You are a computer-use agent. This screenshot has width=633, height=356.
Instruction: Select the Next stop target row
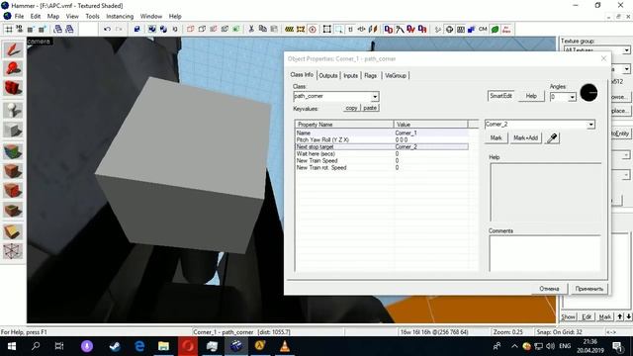382,147
